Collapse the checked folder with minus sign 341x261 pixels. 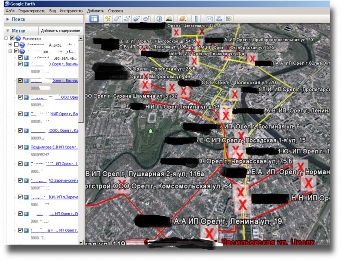click(x=10, y=51)
